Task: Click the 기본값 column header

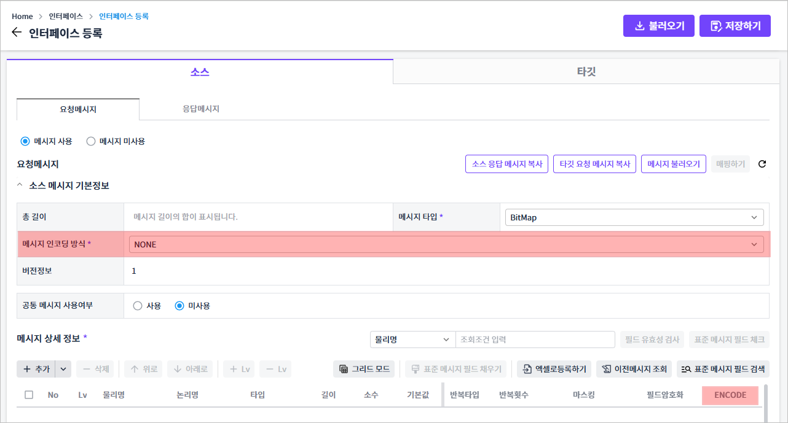Action: point(418,395)
